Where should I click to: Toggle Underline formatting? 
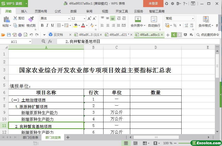point(52,25)
